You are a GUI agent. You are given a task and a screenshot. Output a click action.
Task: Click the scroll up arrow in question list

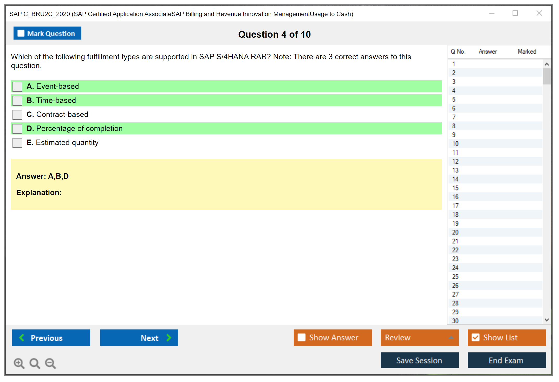tap(547, 64)
